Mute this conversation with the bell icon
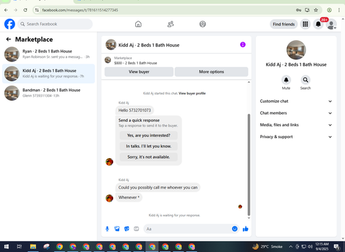 click(286, 80)
